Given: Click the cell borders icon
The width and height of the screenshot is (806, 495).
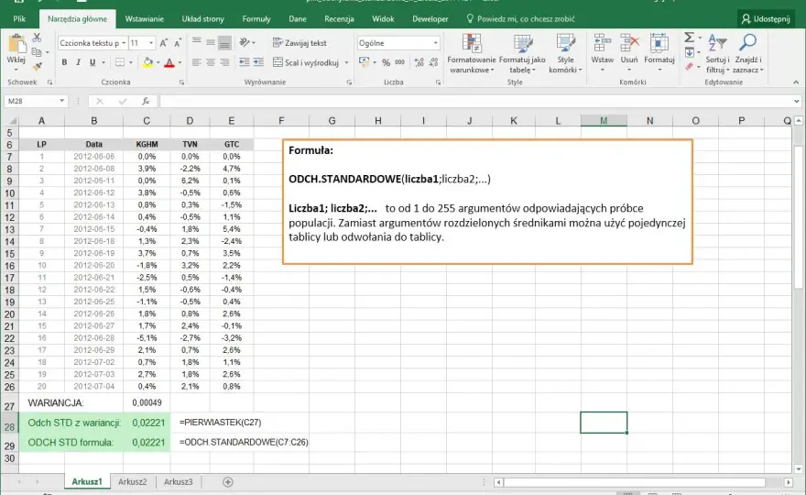Looking at the screenshot, I should [120, 62].
